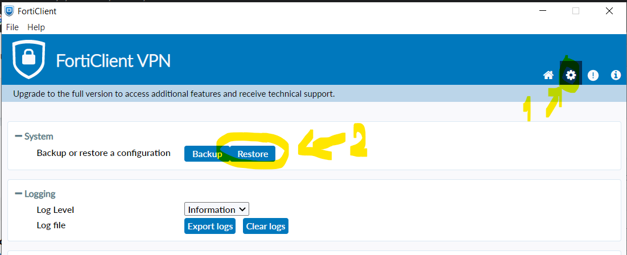627x255 pixels.
Task: Click FortiClient title bar app icon
Action: pos(9,11)
